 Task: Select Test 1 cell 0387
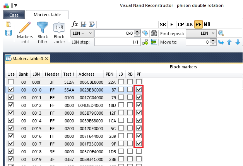coord(69,159)
